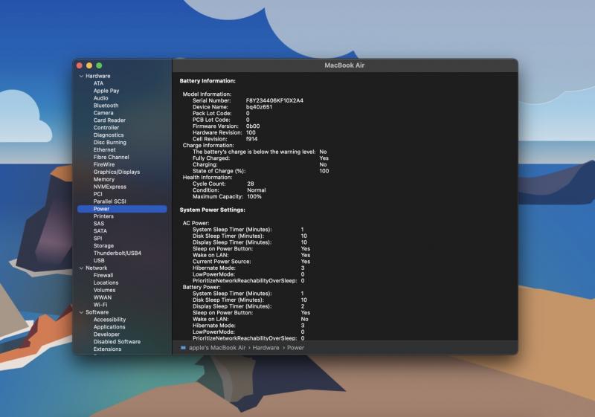Open the Camera hardware entry
The height and width of the screenshot is (417, 595).
pos(103,113)
